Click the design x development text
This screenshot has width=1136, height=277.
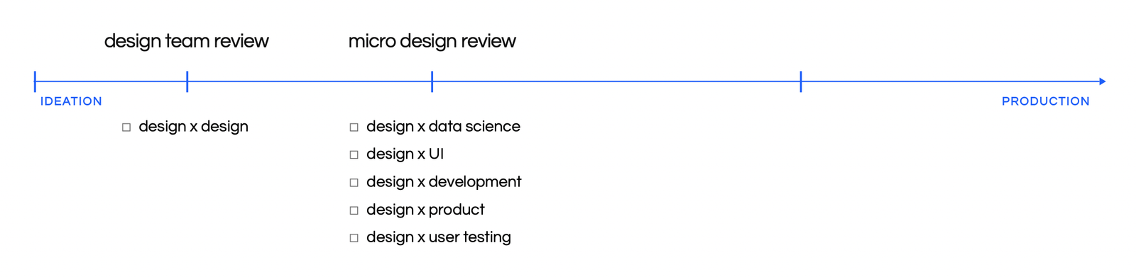coord(444,182)
